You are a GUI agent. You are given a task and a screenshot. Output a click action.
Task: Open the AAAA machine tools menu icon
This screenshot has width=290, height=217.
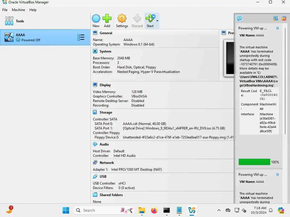coord(81,37)
